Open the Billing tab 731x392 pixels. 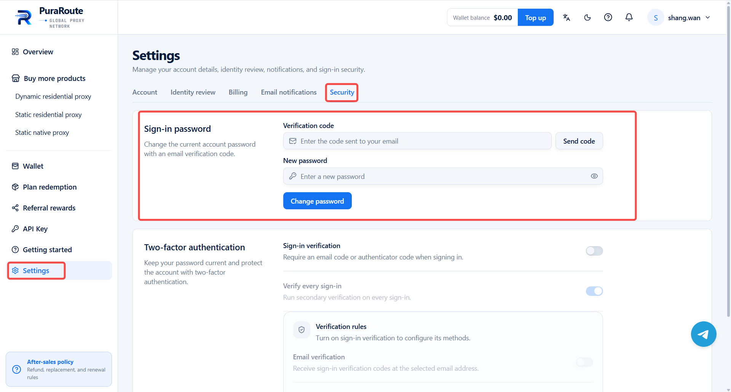click(238, 92)
